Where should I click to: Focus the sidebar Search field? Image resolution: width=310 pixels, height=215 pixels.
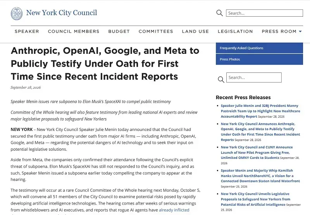(254, 77)
